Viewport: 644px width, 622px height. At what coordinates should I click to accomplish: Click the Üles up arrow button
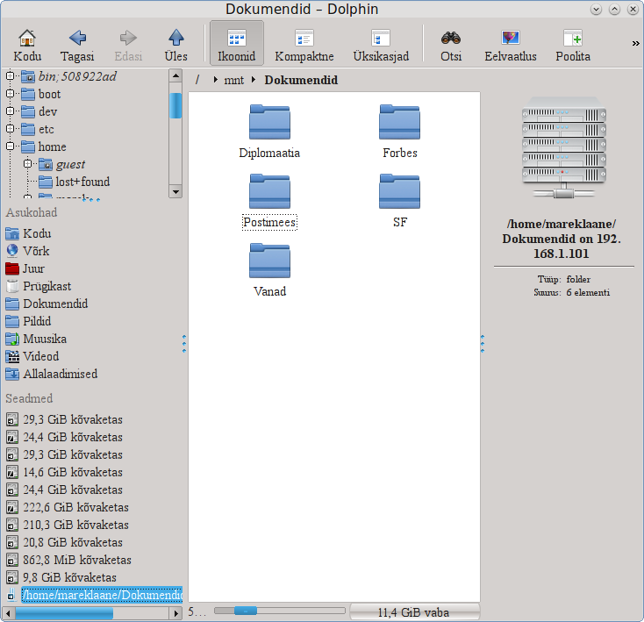[x=175, y=45]
